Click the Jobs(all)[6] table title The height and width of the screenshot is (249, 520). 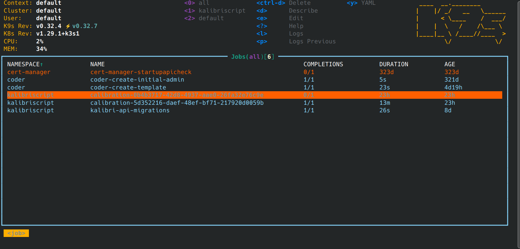click(253, 57)
